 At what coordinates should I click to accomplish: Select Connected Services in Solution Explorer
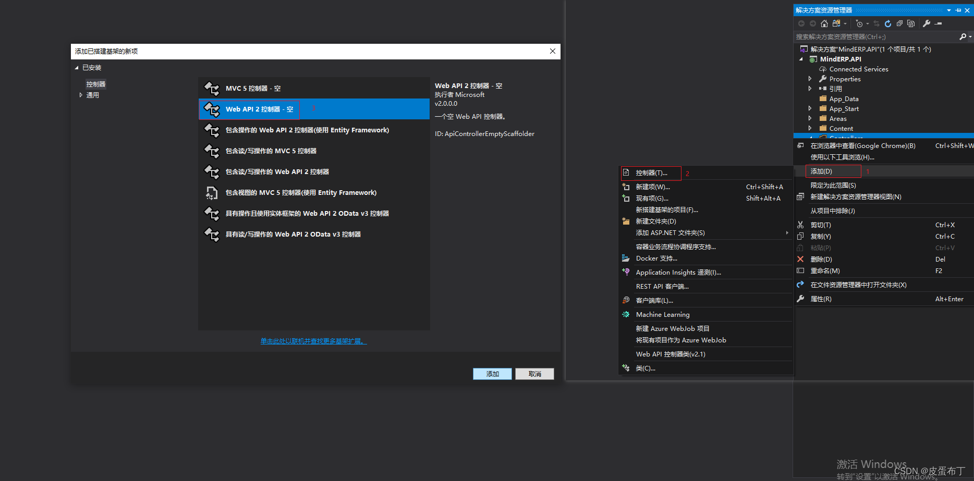tap(859, 69)
